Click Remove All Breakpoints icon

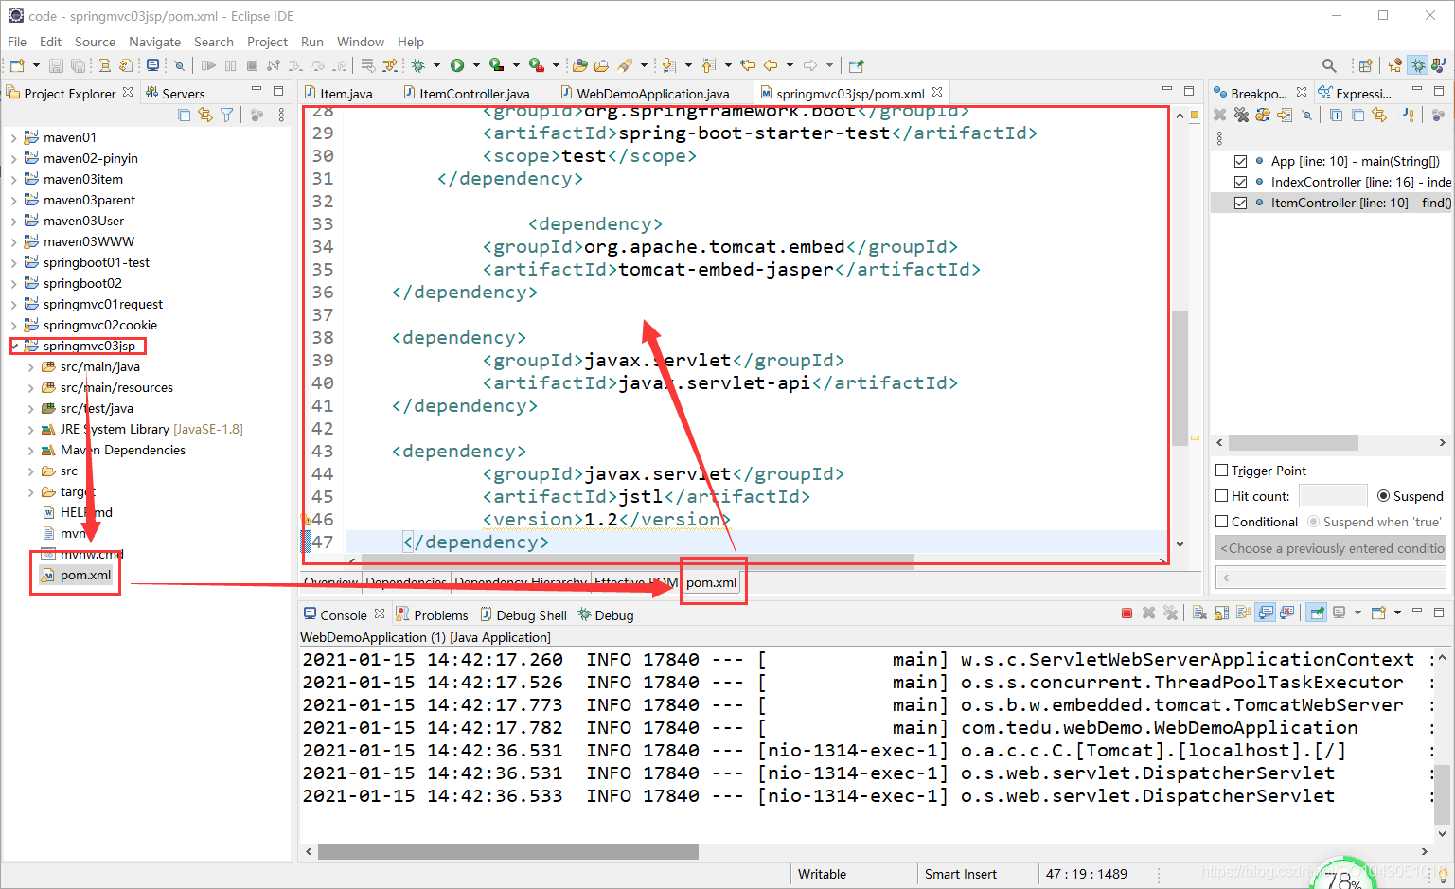click(1240, 115)
